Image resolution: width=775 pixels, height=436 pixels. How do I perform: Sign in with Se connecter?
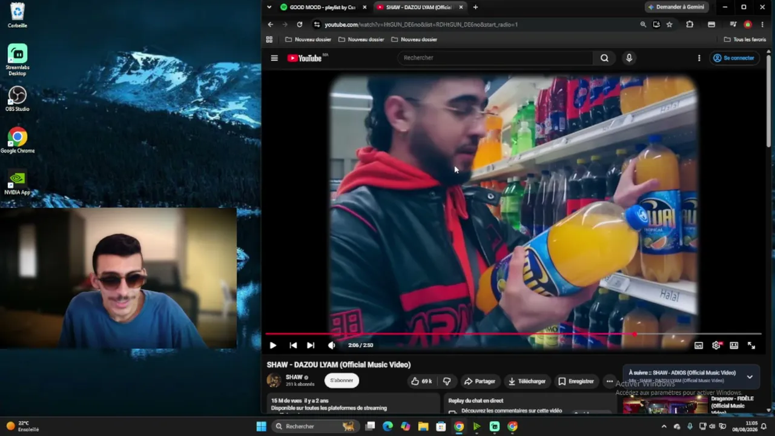(734, 58)
